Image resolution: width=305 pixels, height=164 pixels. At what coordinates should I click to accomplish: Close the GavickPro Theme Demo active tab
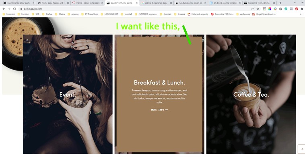[136, 3]
